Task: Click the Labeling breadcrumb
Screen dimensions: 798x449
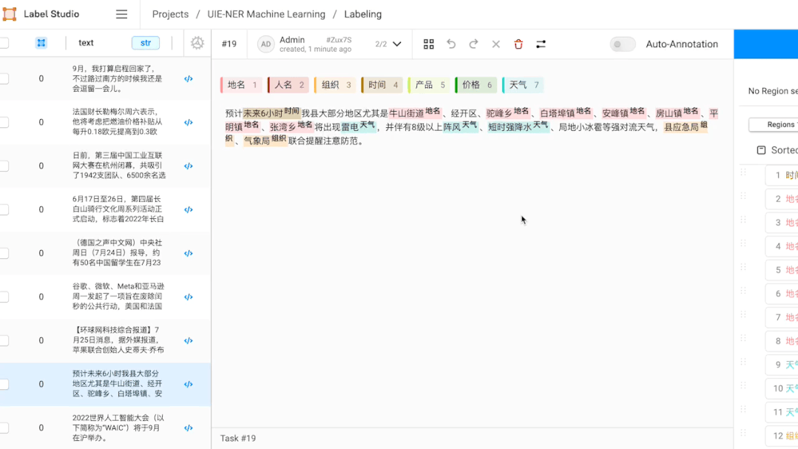Action: tap(363, 14)
